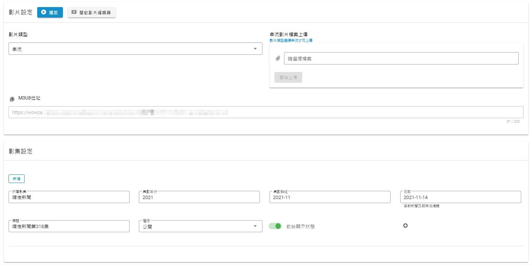Click the 影集設定 section heading

pos(20,151)
